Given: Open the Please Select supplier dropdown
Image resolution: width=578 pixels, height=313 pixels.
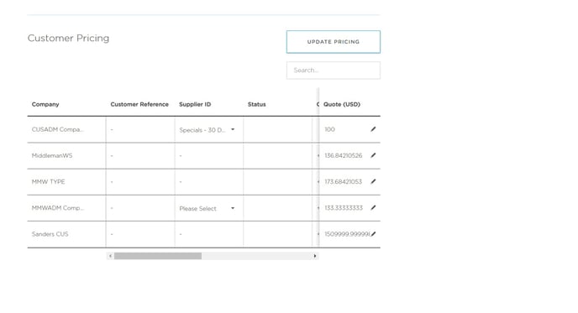Looking at the screenshot, I should click(x=208, y=208).
